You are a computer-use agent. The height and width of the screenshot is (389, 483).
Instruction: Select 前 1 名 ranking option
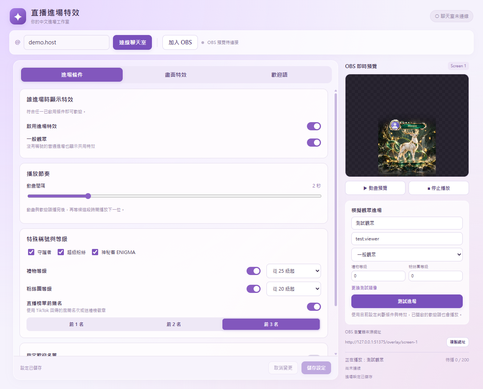click(76, 324)
